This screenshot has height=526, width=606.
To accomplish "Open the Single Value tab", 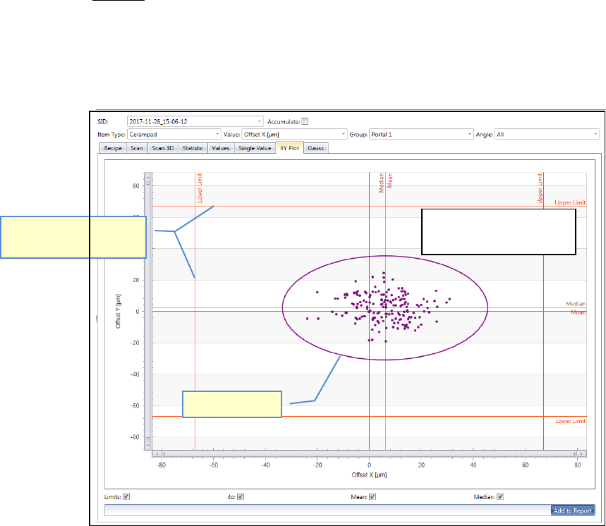I will [x=255, y=148].
